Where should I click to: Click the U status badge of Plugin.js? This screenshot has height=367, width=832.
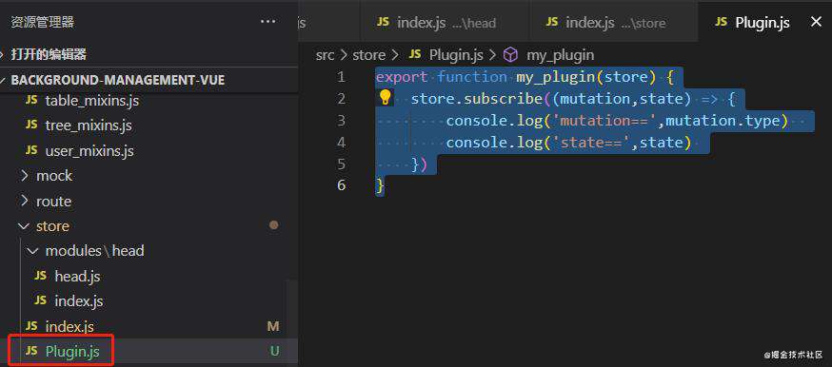[x=275, y=351]
